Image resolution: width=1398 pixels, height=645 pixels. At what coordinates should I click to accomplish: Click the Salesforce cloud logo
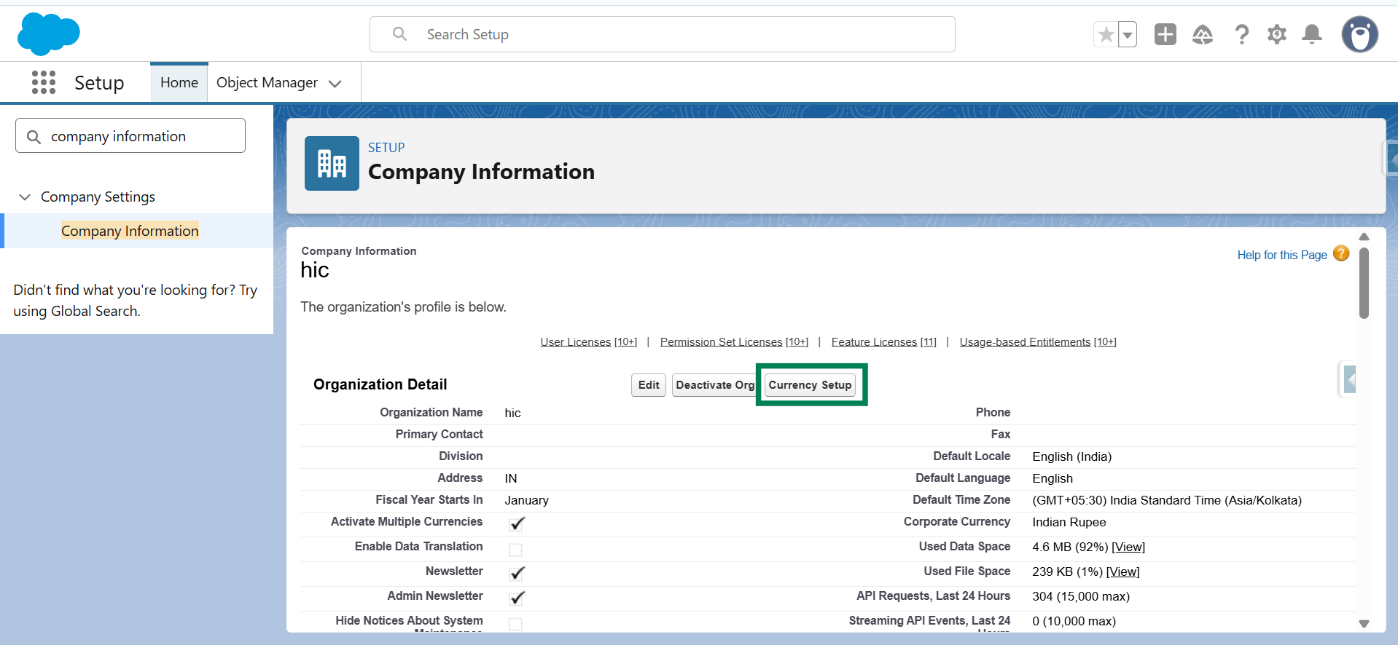[48, 34]
